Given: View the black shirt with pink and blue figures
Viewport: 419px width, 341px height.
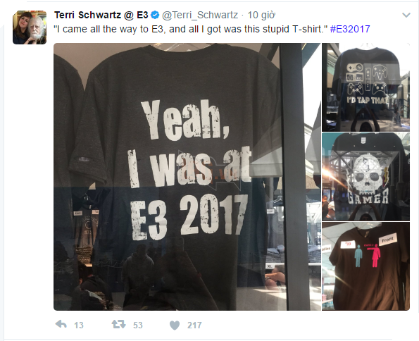Looking at the screenshot, I should click(x=365, y=266).
